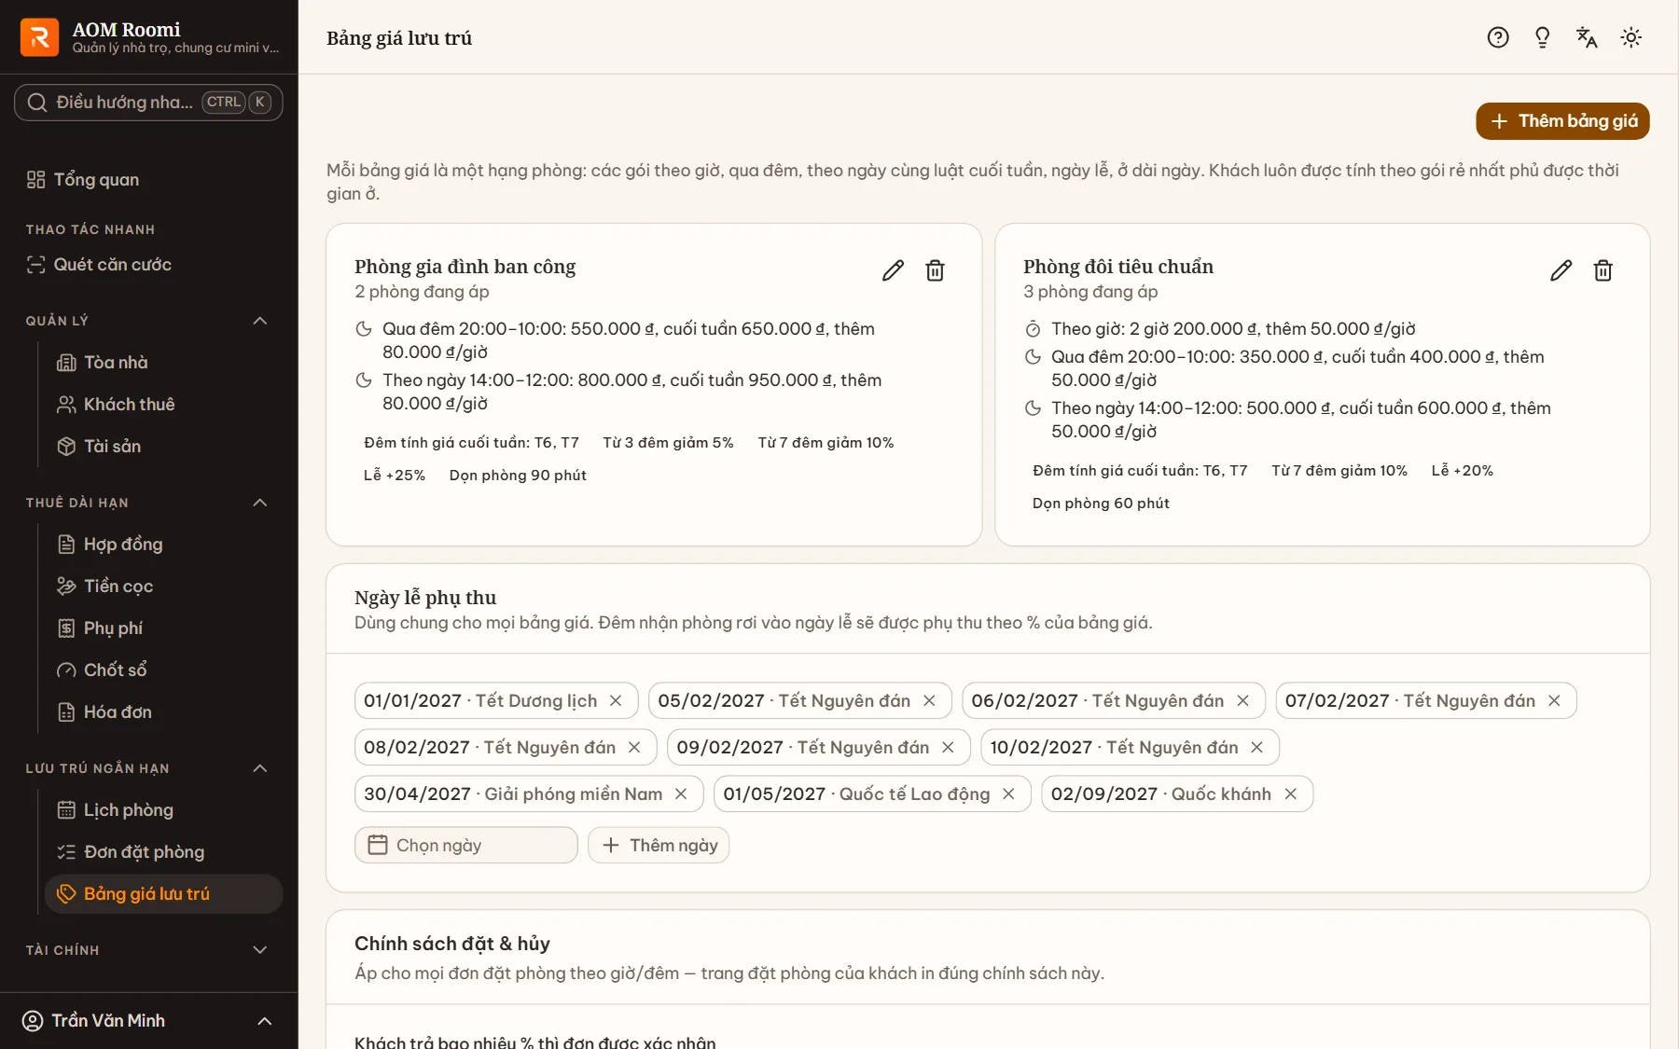Viewport: 1679px width, 1049px height.
Task: Click the Thêm ngày button
Action: point(659,845)
